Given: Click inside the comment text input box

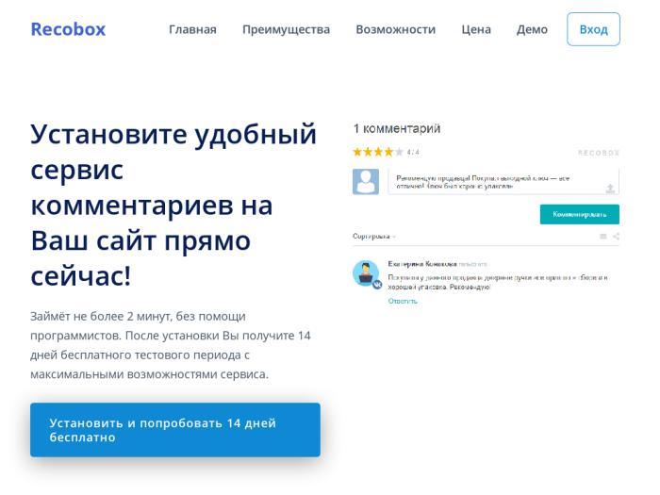Looking at the screenshot, I should (503, 182).
